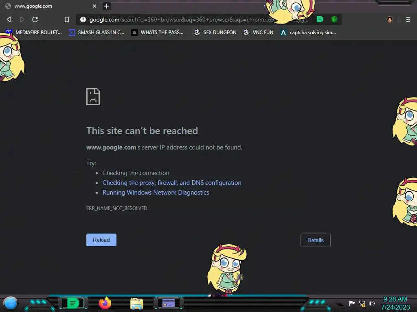This screenshot has height=312, width=417.
Task: Launch Firefox from the taskbar
Action: tap(105, 303)
